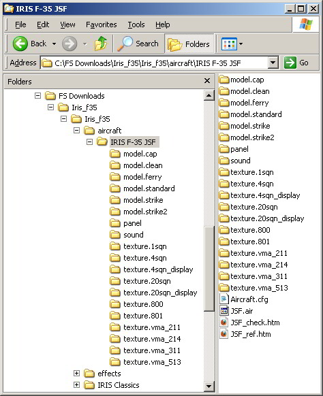Select texture.vma_211 icon in file list
Image resolution: width=323 pixels, height=396 pixels.
pos(224,253)
